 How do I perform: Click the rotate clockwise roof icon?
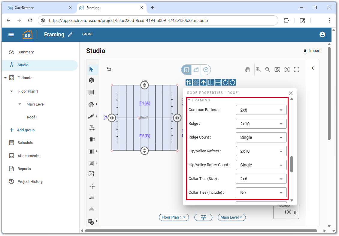(x=225, y=82)
